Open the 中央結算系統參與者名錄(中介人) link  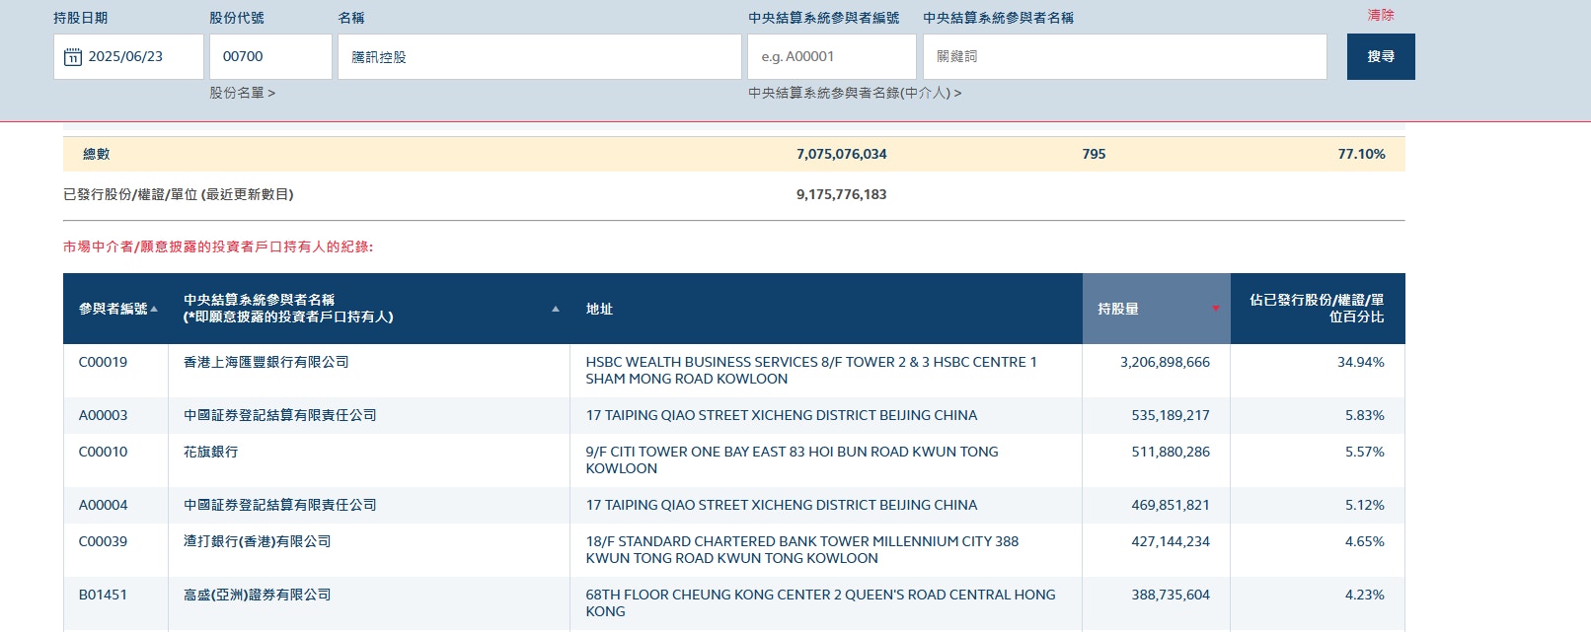pos(854,93)
